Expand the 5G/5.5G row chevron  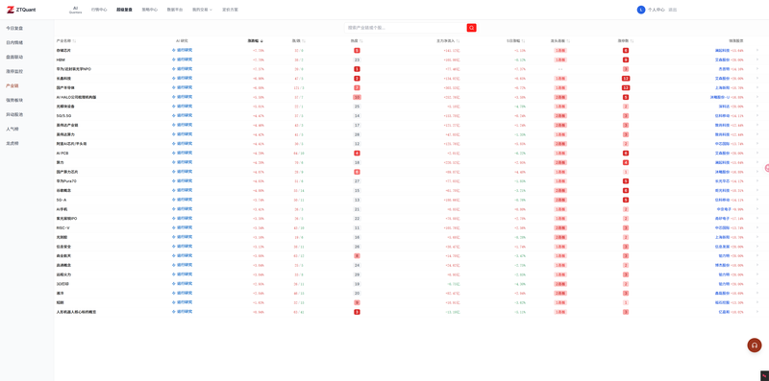point(757,115)
